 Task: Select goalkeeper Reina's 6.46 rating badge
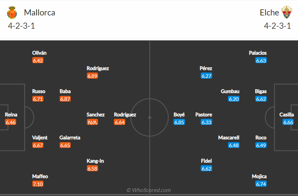11,122
